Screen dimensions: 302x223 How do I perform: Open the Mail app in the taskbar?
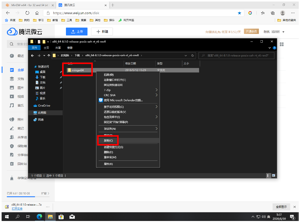[x=72, y=217]
